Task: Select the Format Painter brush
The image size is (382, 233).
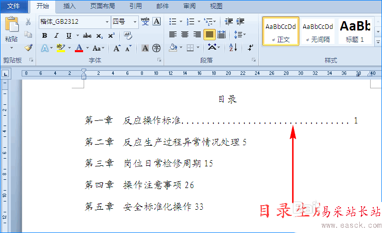Action: 28,48
